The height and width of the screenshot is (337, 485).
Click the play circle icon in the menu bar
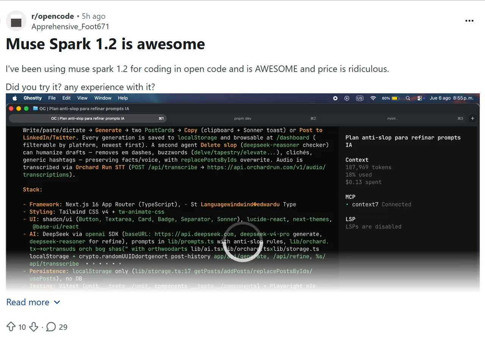347,98
